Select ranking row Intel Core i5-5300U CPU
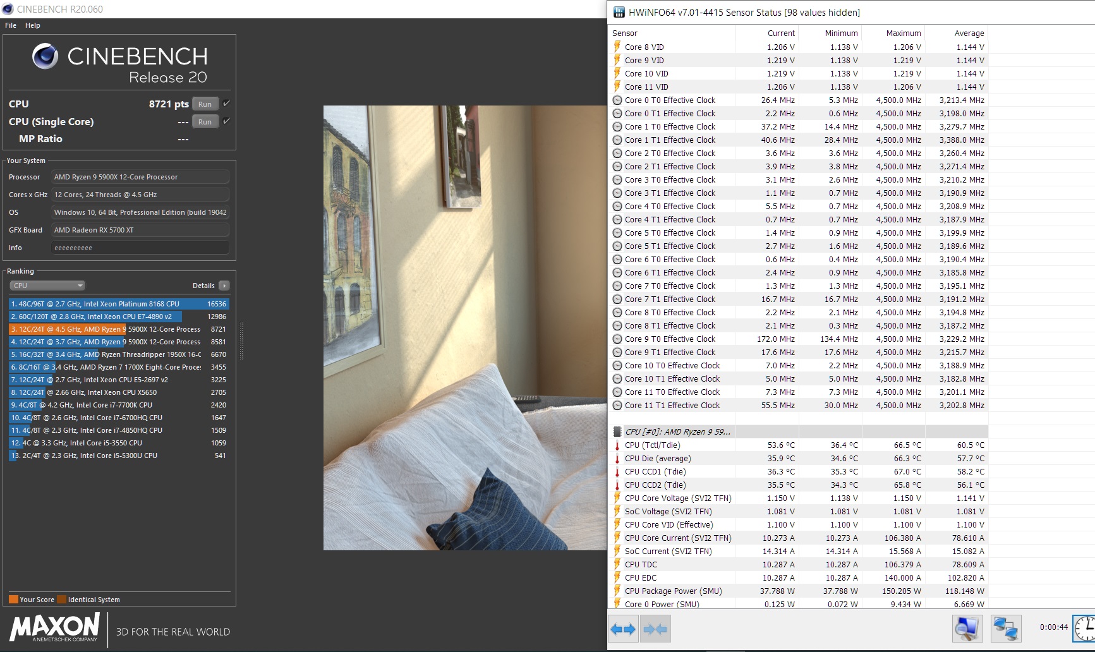Image resolution: width=1095 pixels, height=652 pixels. (x=119, y=456)
